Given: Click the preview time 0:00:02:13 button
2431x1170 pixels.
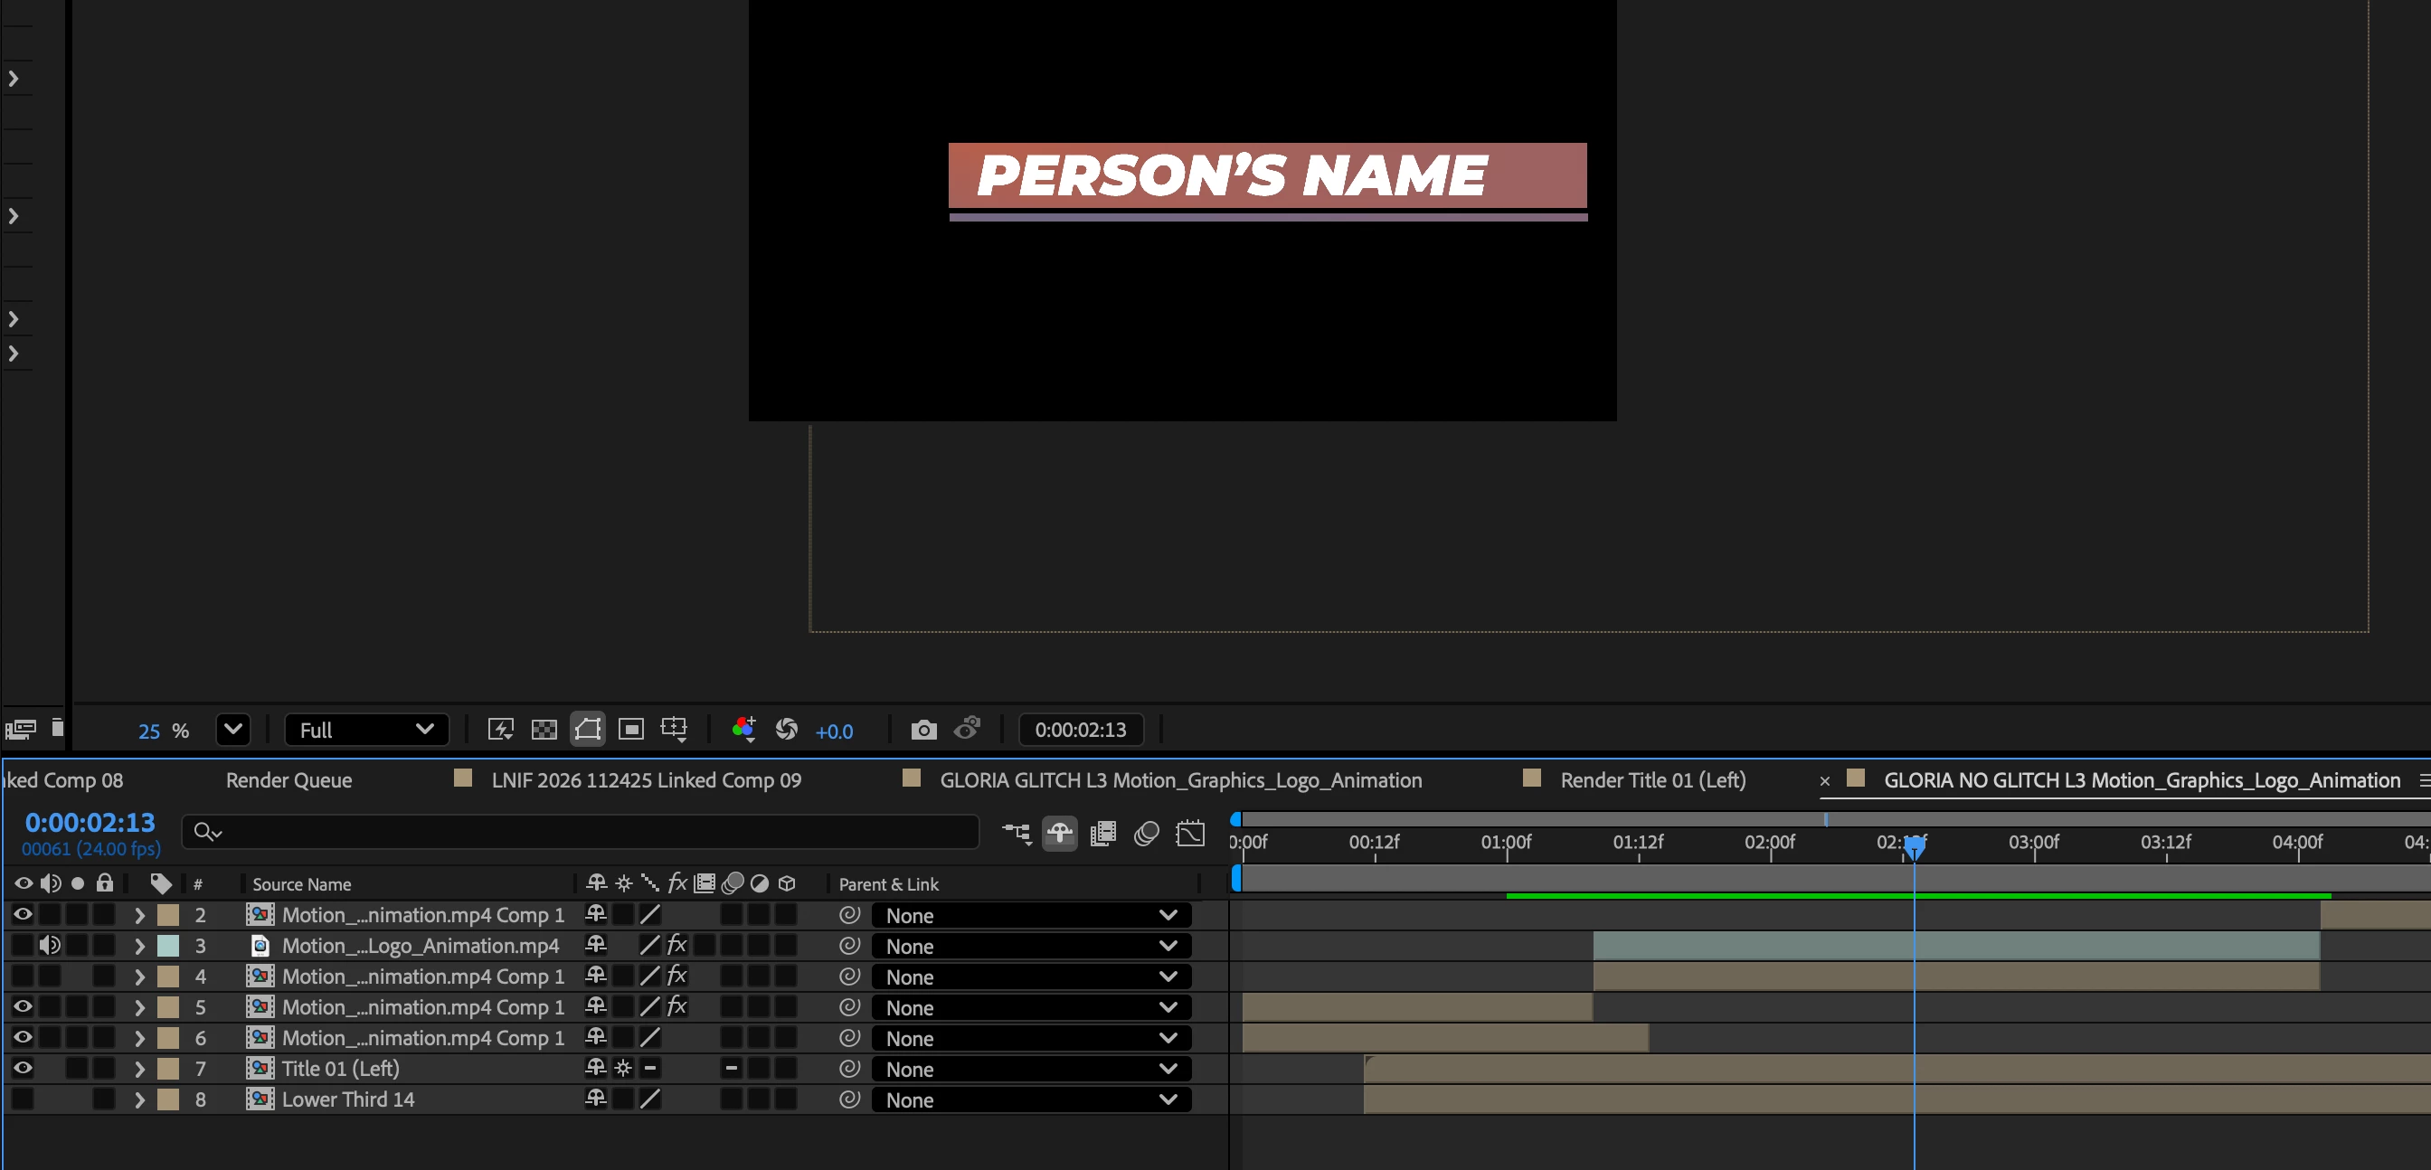Looking at the screenshot, I should tap(1081, 730).
